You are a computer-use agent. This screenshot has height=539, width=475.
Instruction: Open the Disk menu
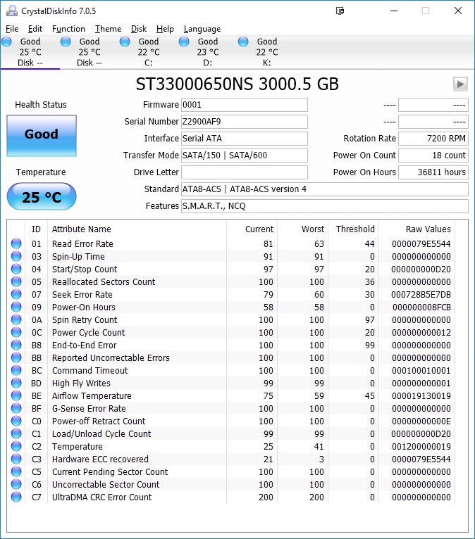point(139,29)
